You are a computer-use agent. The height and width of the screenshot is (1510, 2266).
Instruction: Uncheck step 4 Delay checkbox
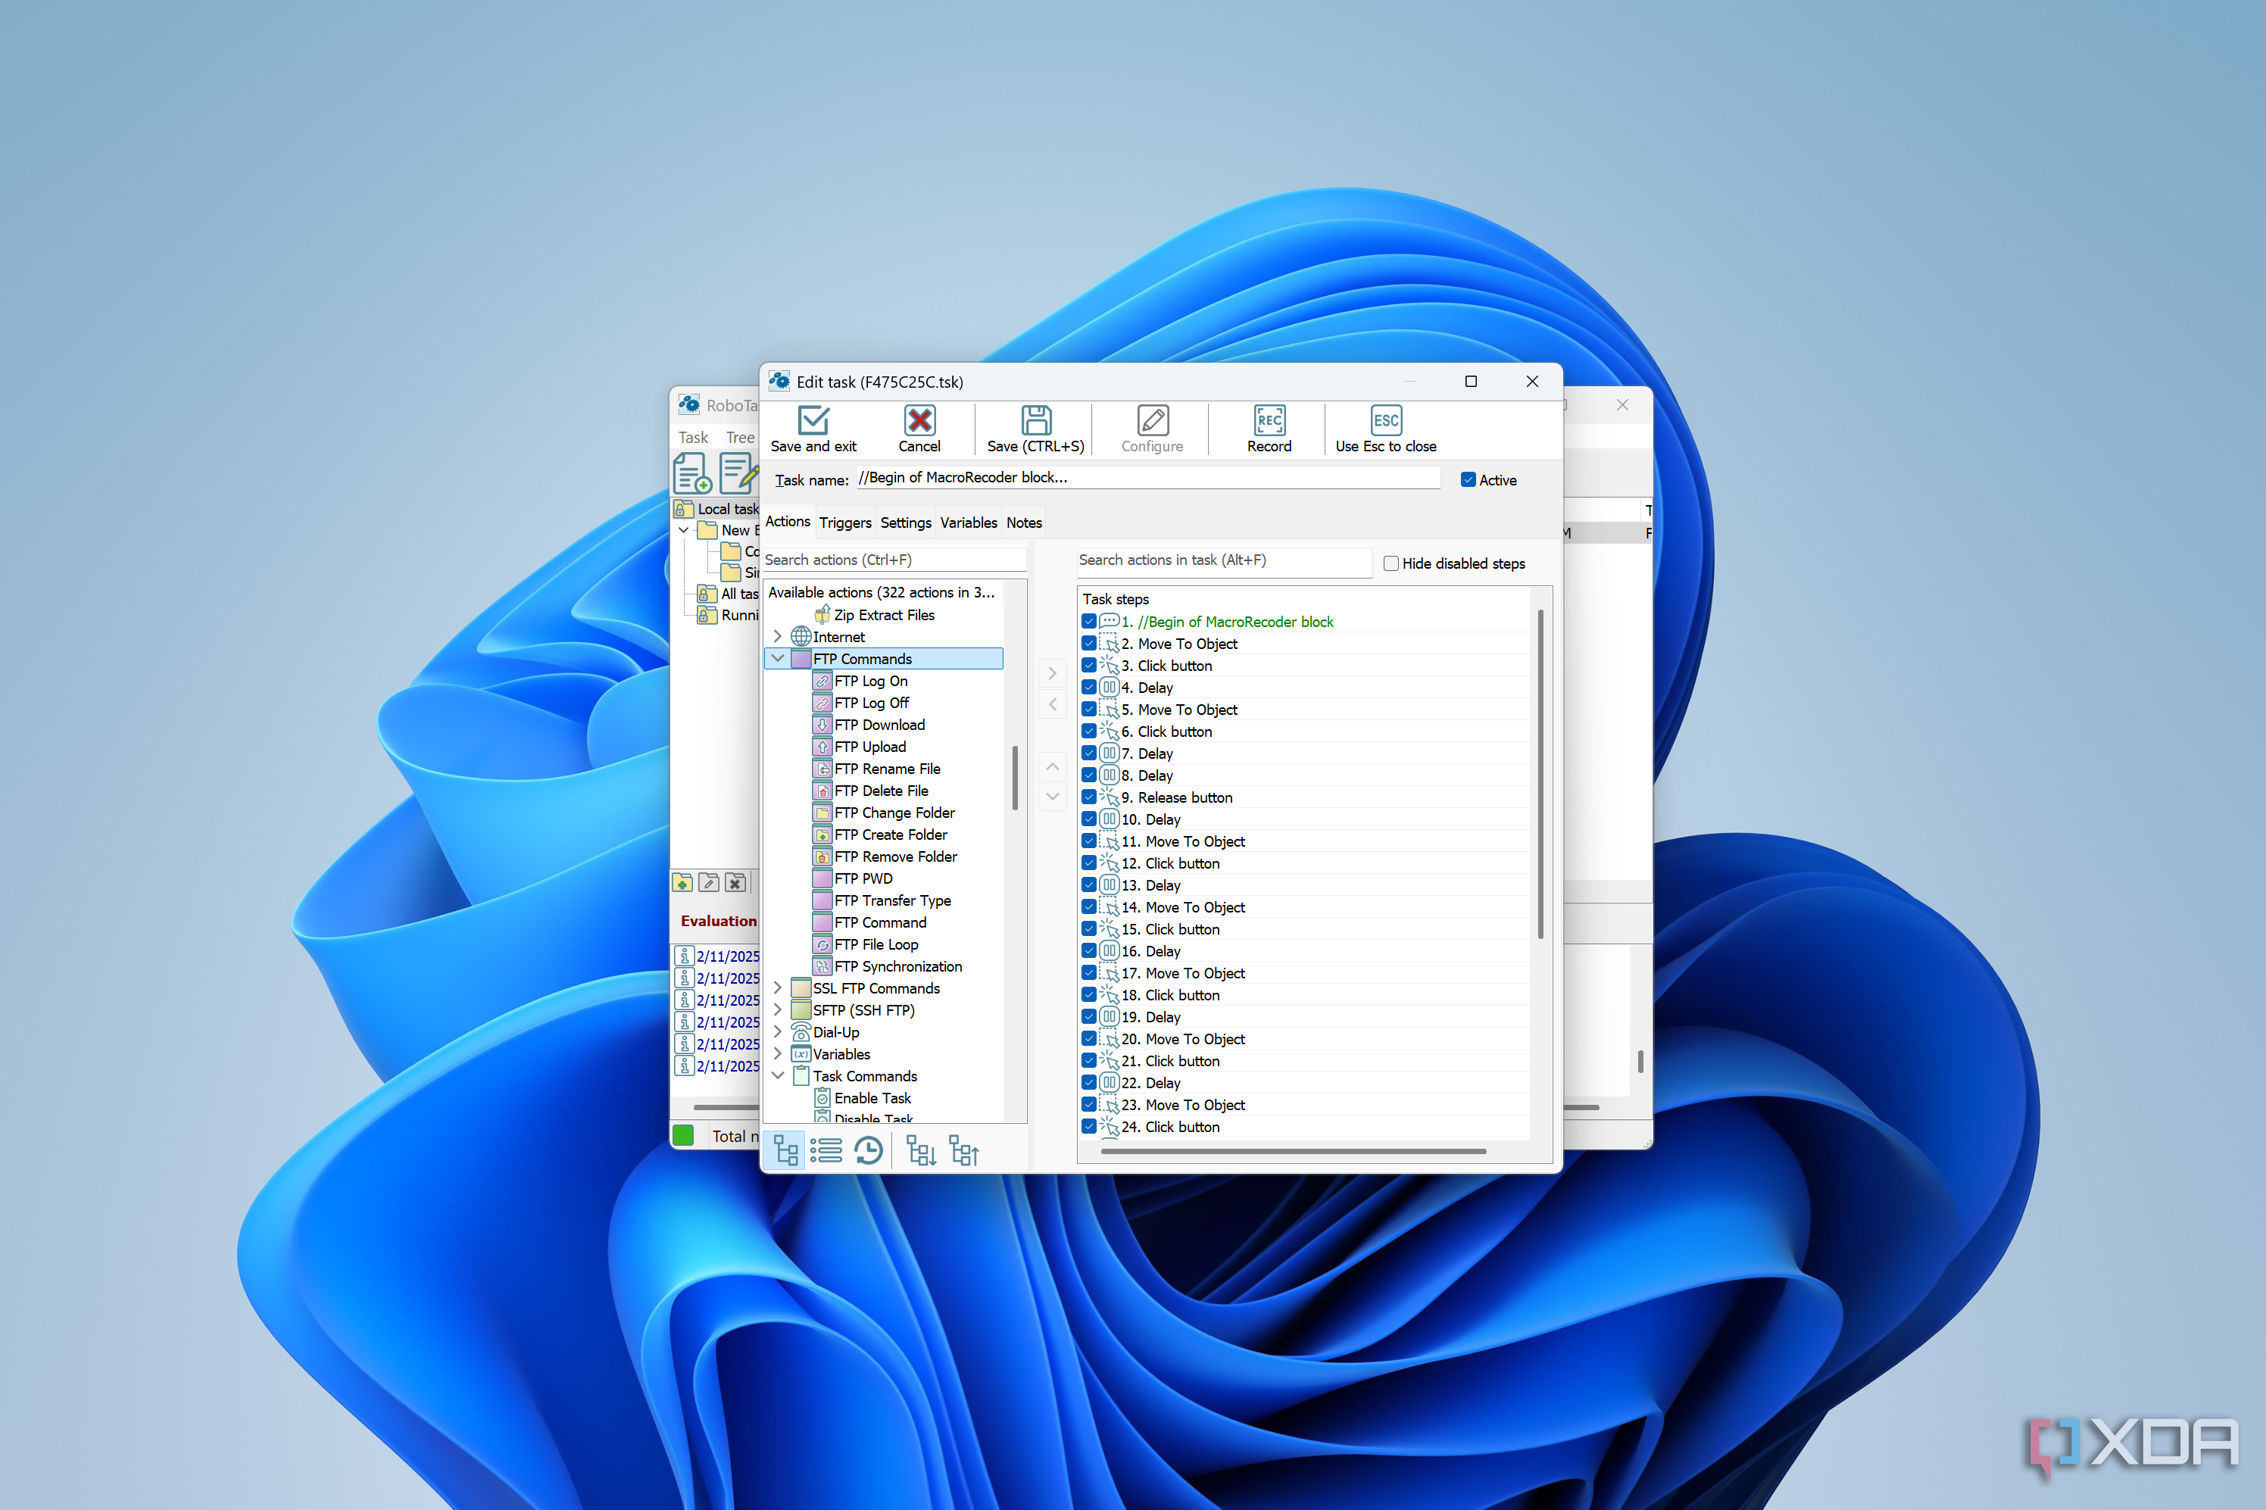pyautogui.click(x=1088, y=688)
